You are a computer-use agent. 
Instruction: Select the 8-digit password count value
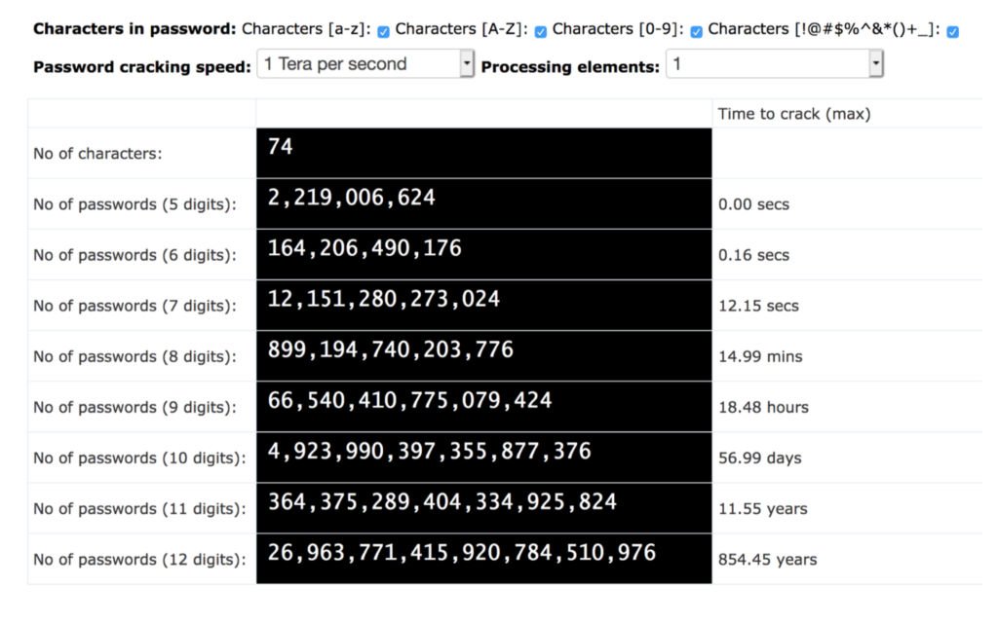point(391,349)
